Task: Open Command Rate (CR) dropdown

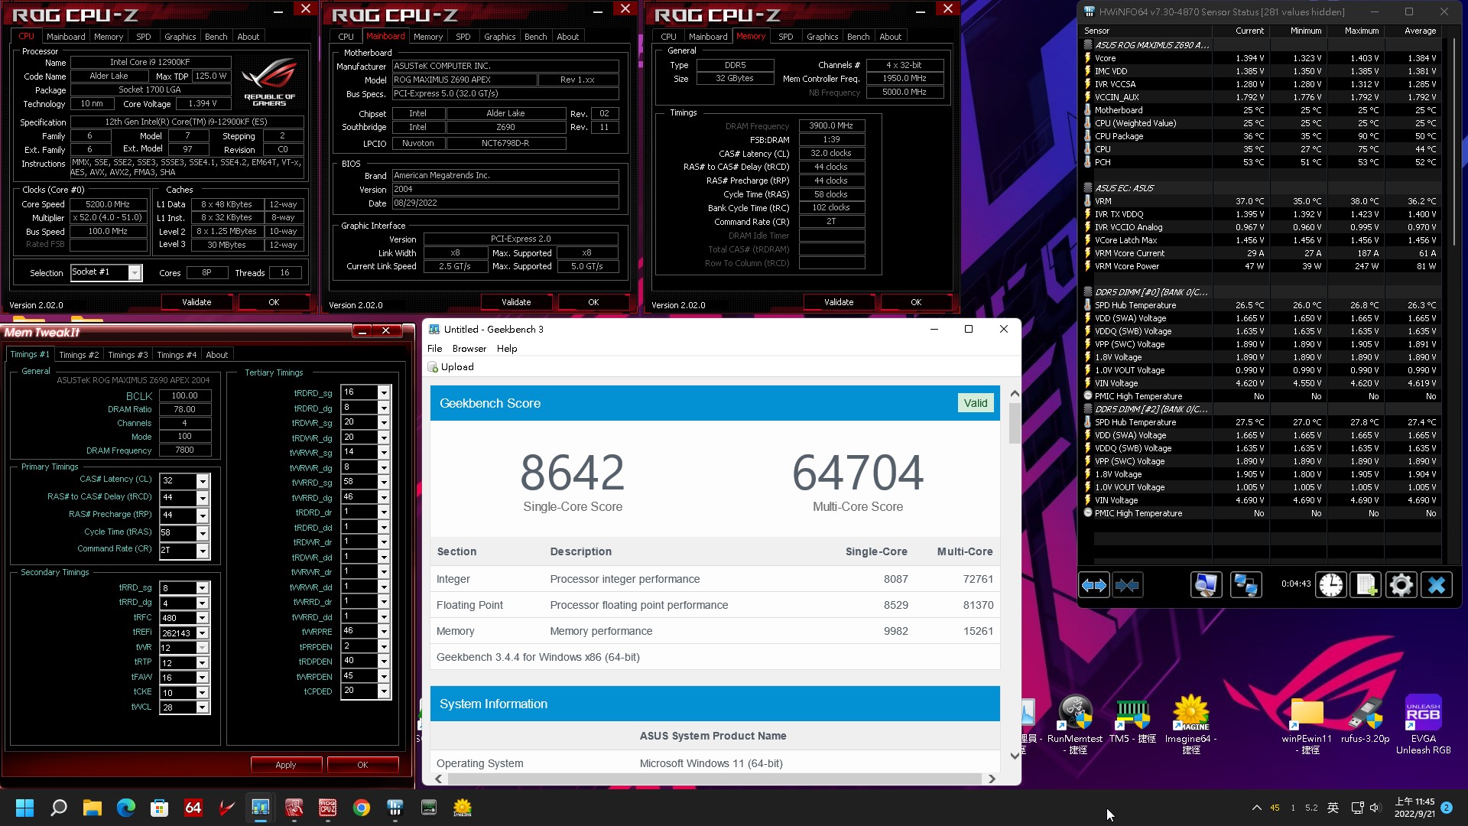Action: 203,551
